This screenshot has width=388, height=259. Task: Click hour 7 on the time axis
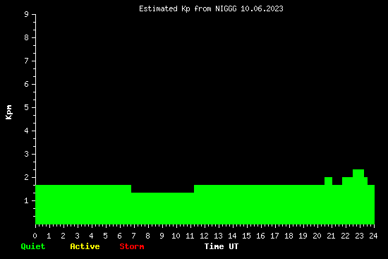pyautogui.click(x=134, y=236)
